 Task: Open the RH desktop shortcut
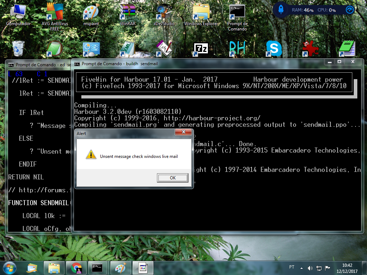237,49
